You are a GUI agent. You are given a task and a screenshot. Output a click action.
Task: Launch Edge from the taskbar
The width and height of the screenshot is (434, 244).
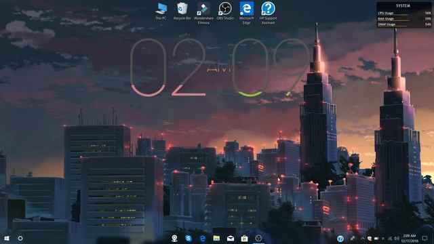click(203, 238)
